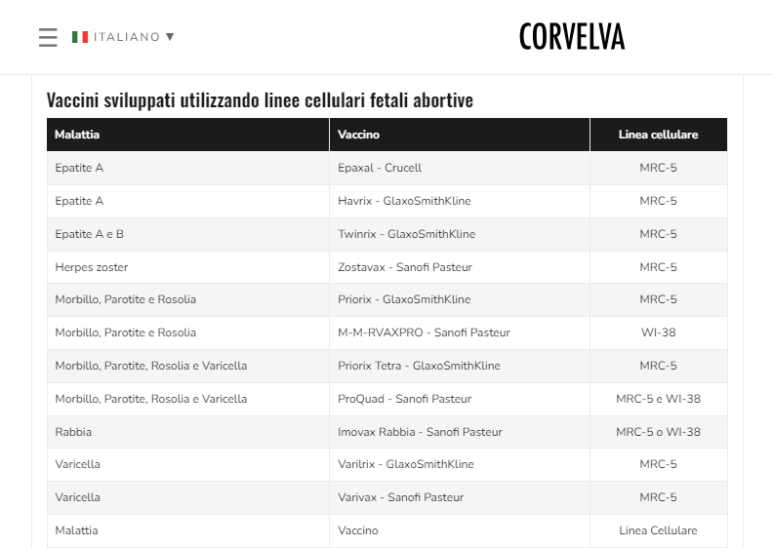
Task: Click MRC-5 in the Varivax row
Action: point(658,497)
